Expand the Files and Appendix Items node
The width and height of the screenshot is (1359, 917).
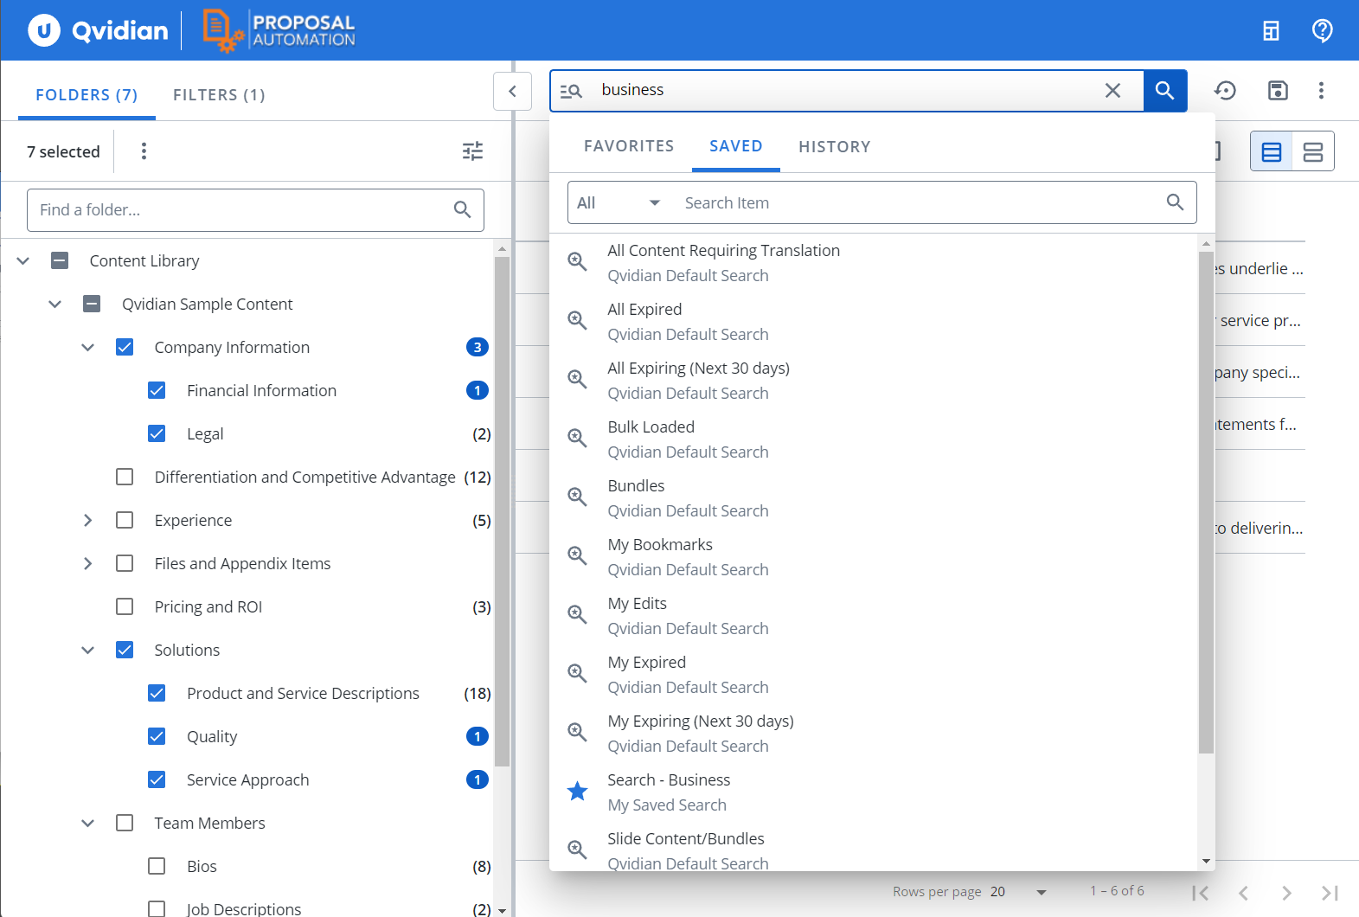coord(87,563)
